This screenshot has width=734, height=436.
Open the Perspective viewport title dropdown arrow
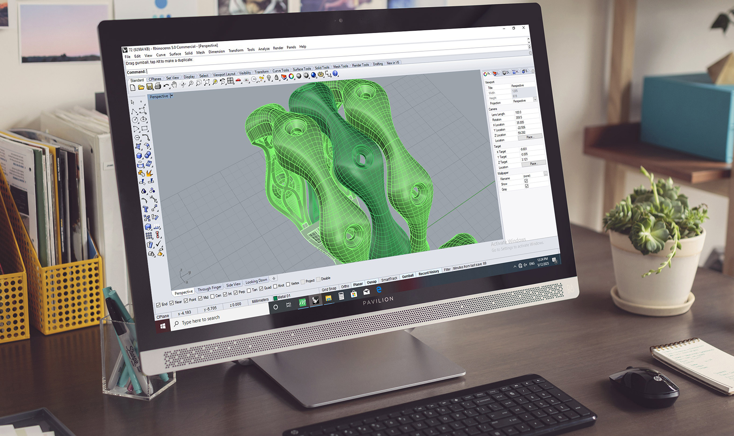point(172,96)
